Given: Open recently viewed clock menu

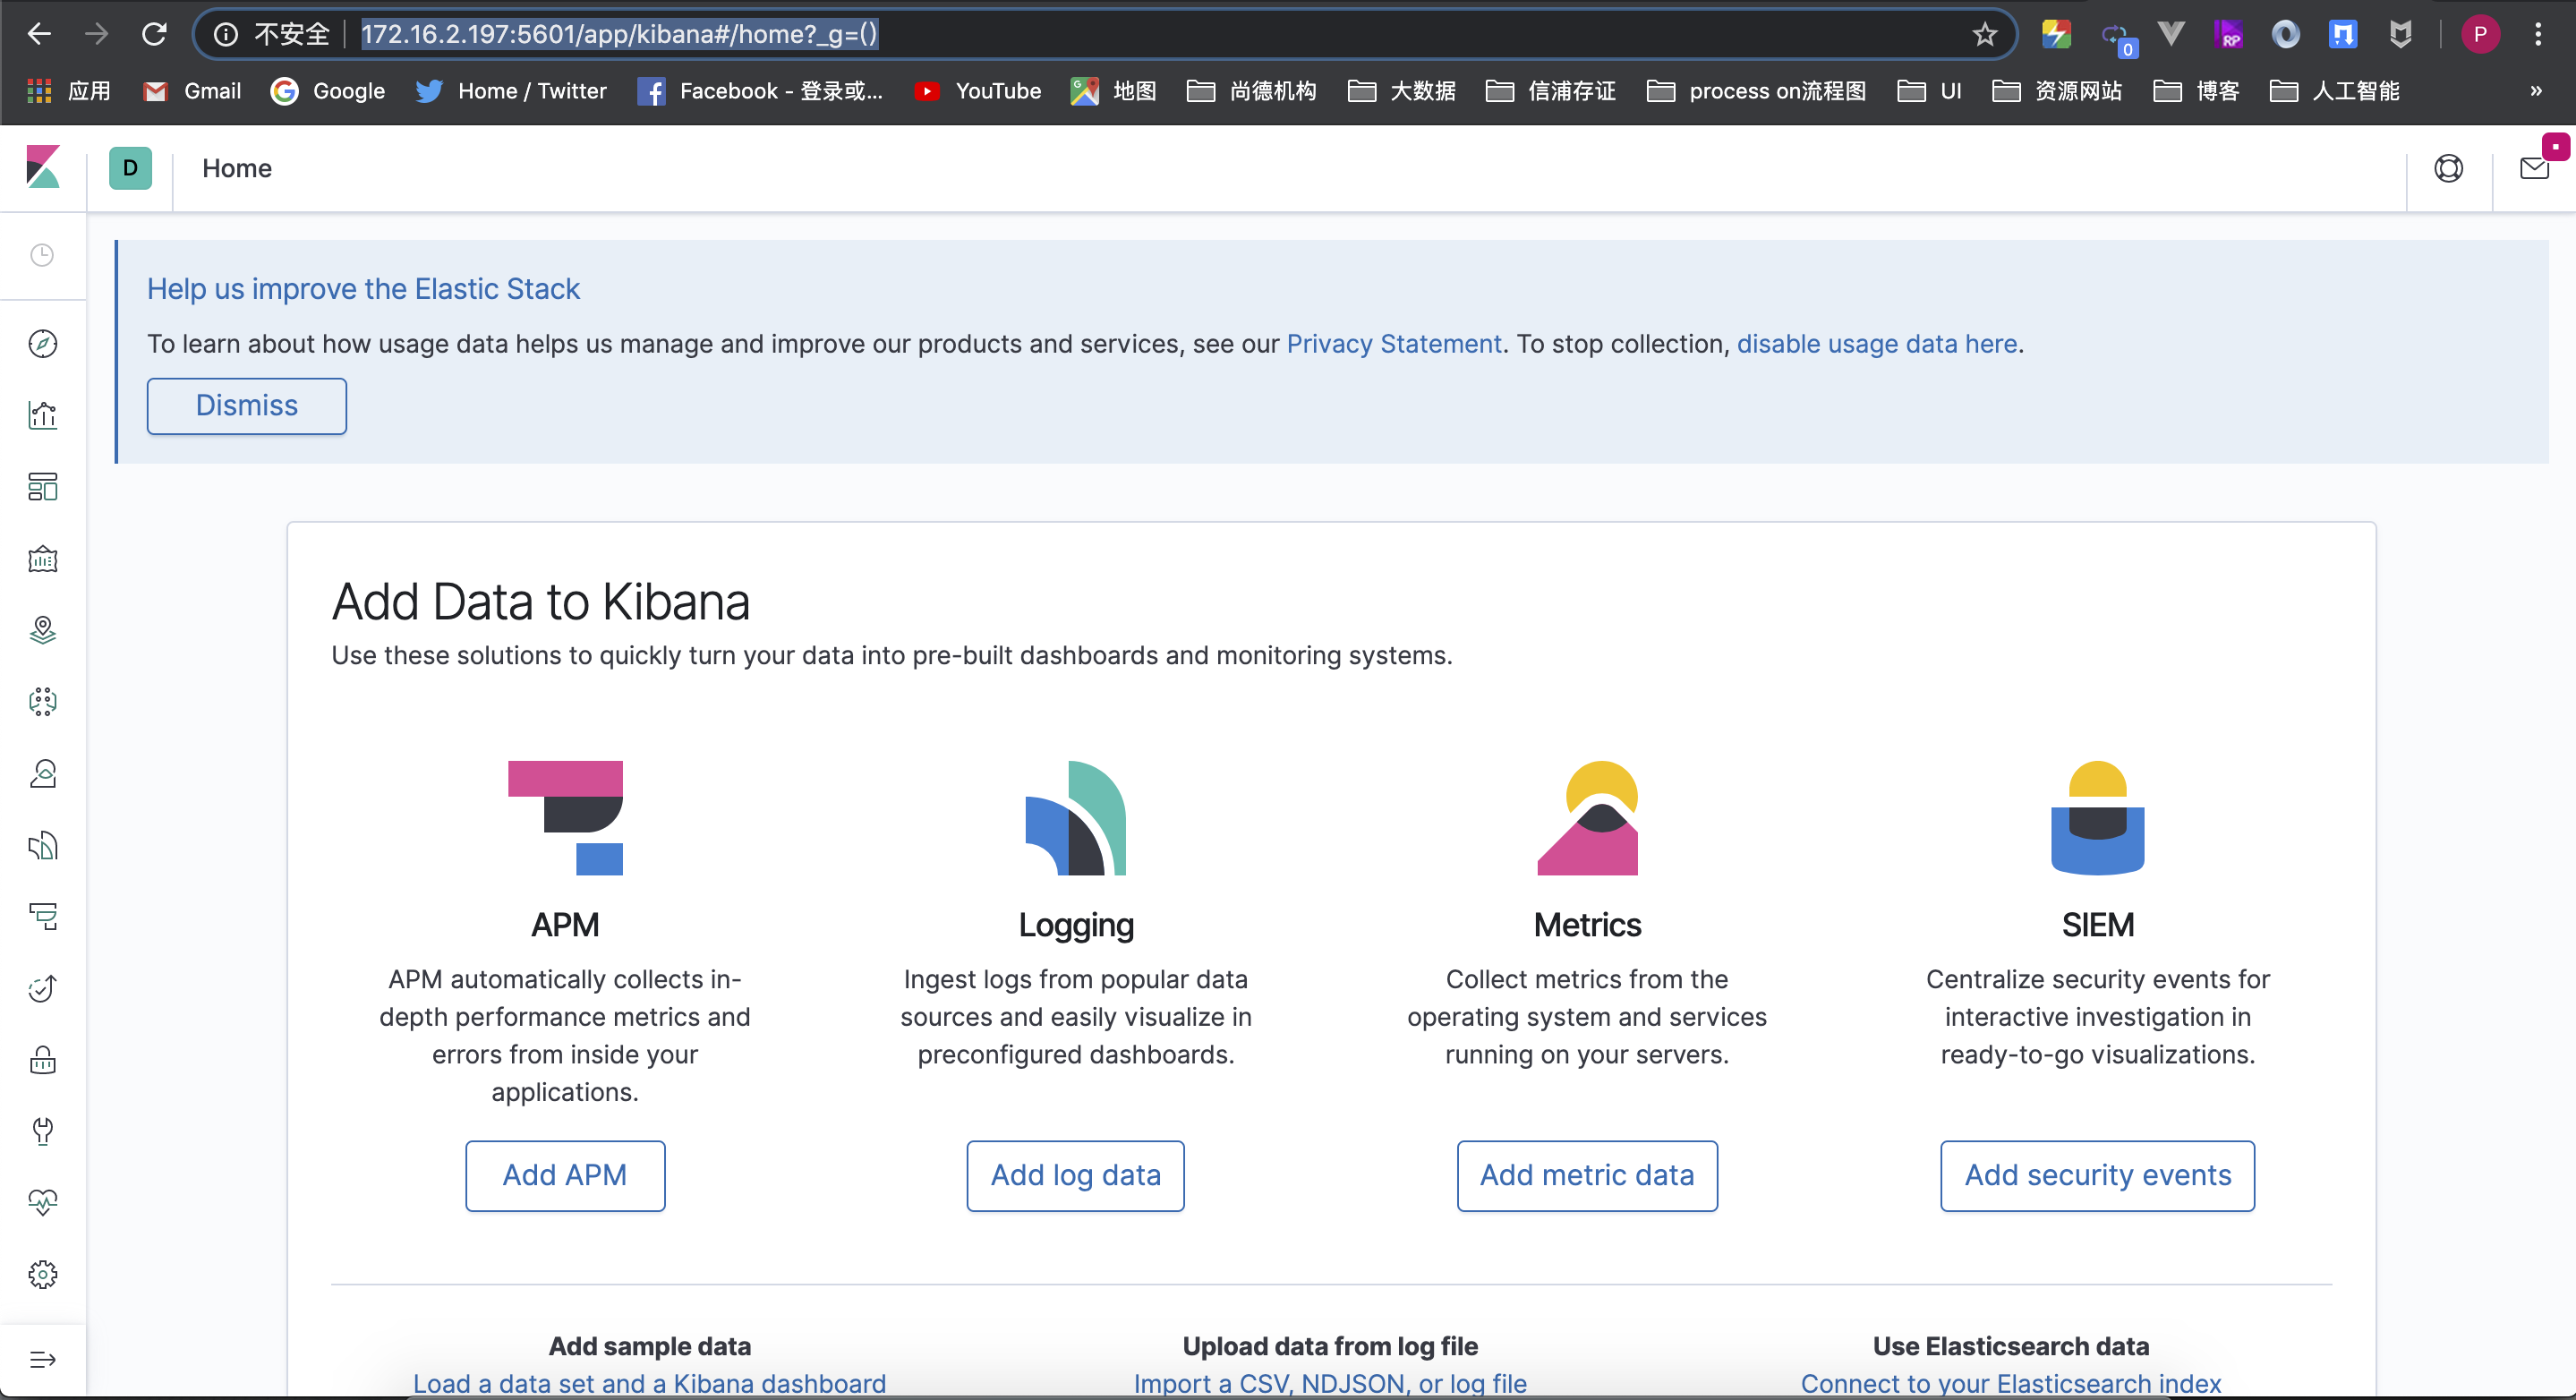Looking at the screenshot, I should tap(42, 255).
